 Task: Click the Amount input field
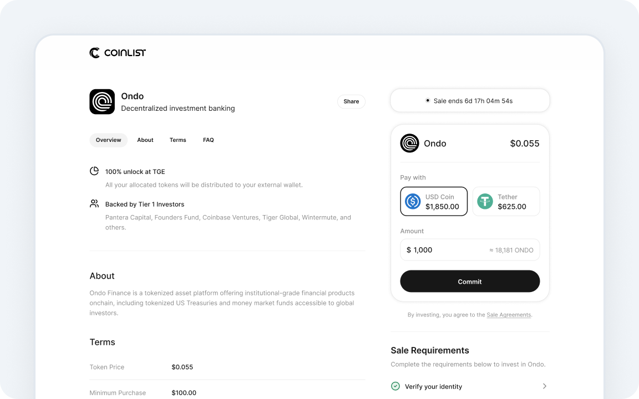pos(470,250)
